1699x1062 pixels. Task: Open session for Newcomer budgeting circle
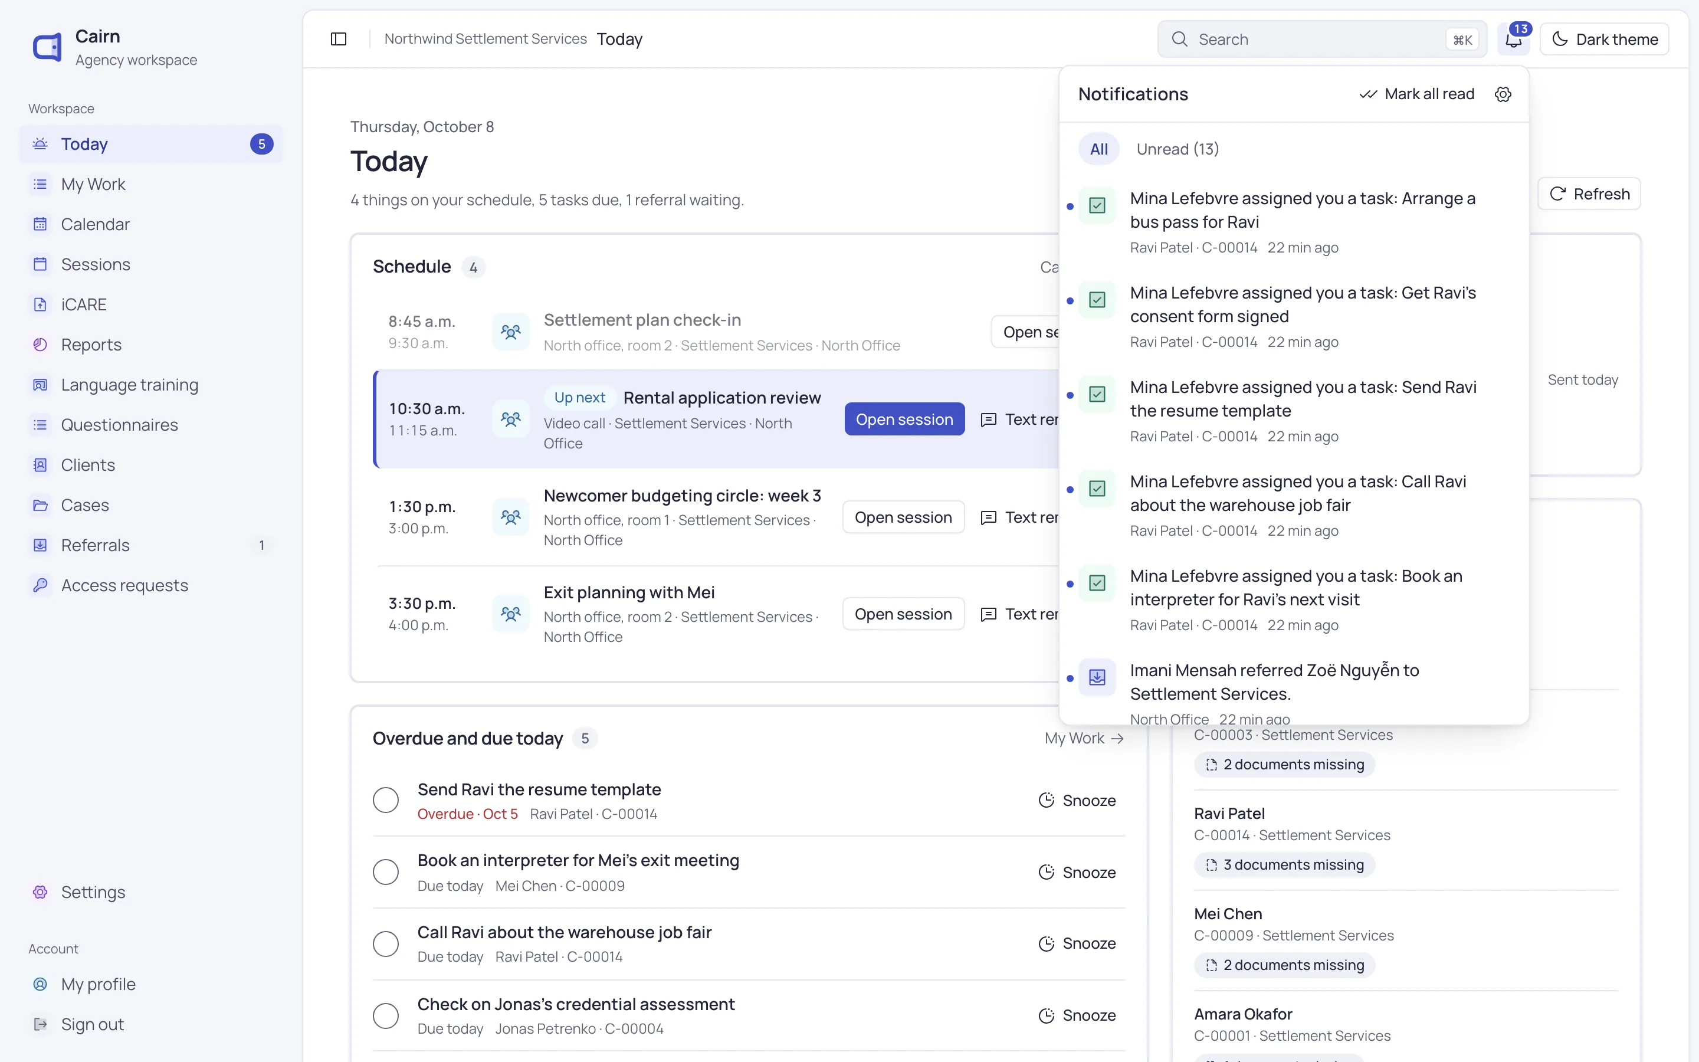[x=903, y=517]
